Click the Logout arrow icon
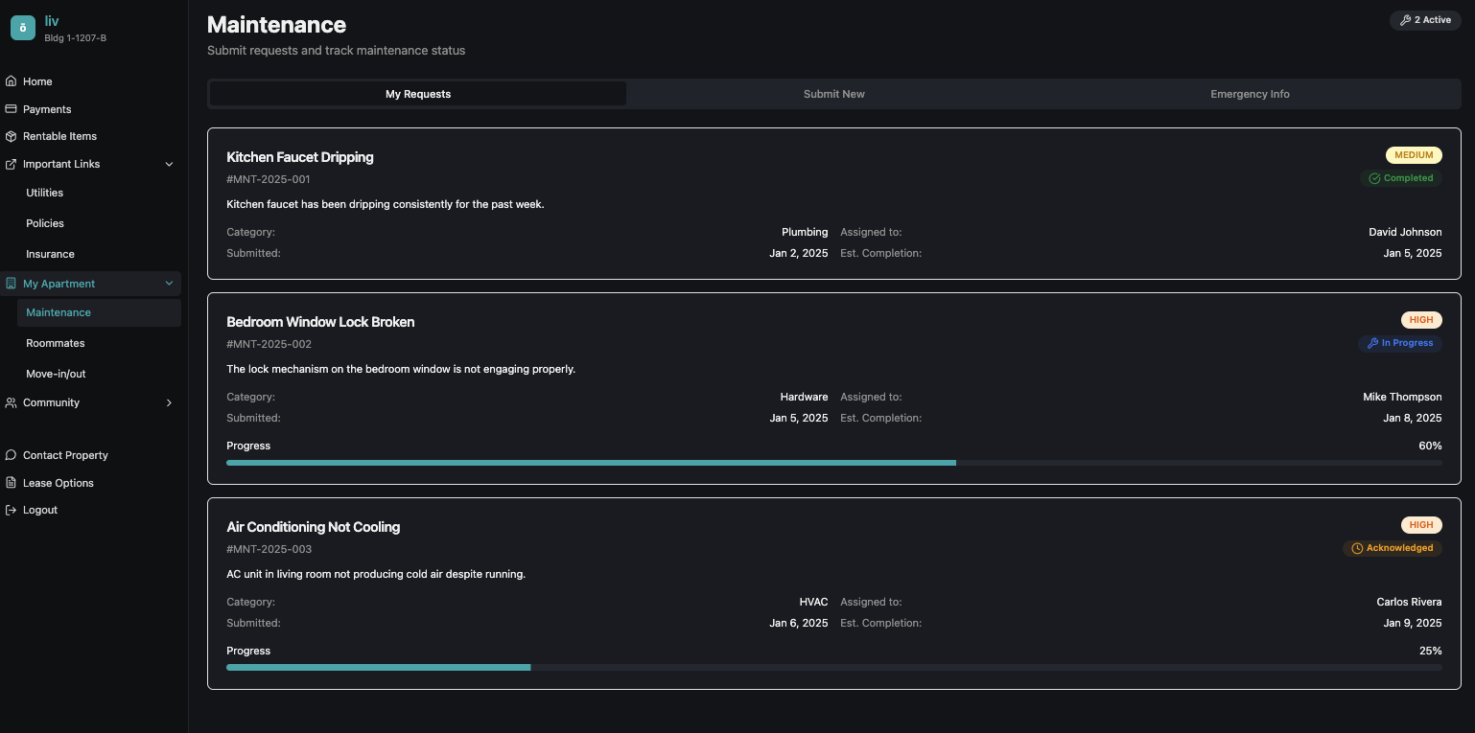 12,510
